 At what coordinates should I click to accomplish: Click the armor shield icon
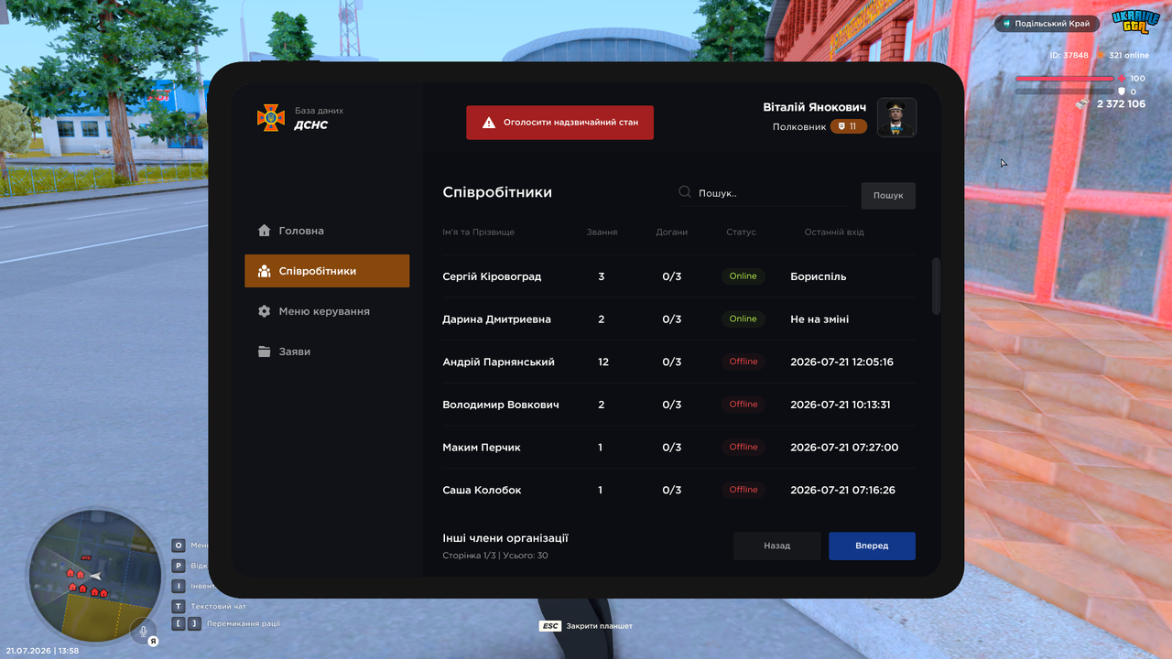click(x=1122, y=92)
